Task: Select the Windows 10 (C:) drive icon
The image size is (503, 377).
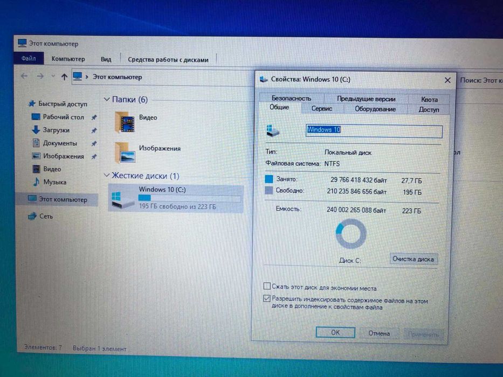Action: pyautogui.click(x=122, y=200)
